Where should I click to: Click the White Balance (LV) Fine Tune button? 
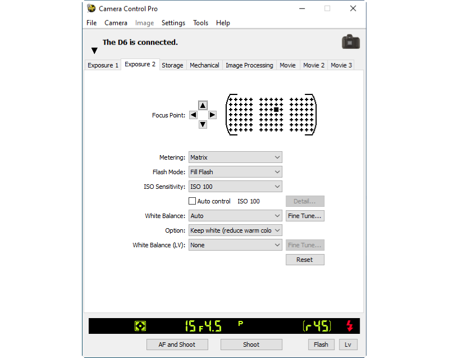305,245
